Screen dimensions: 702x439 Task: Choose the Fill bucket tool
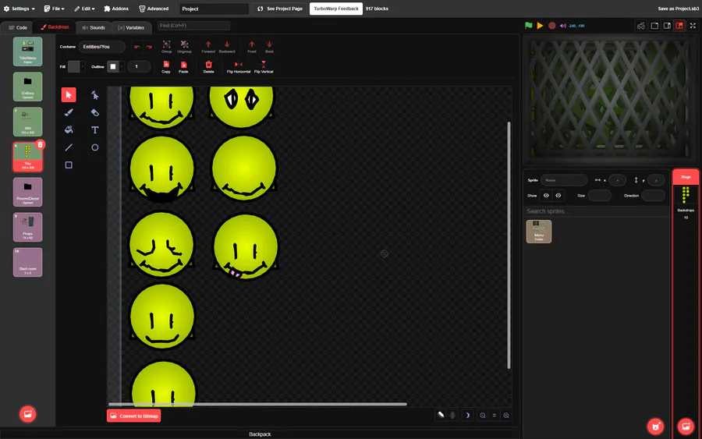[69, 129]
